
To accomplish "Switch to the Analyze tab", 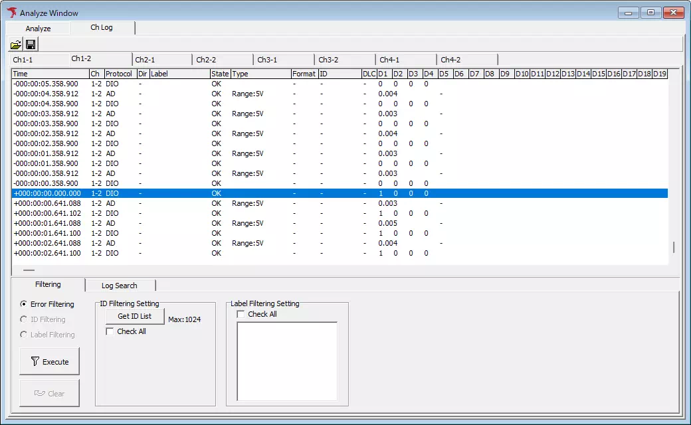I will 38,29.
